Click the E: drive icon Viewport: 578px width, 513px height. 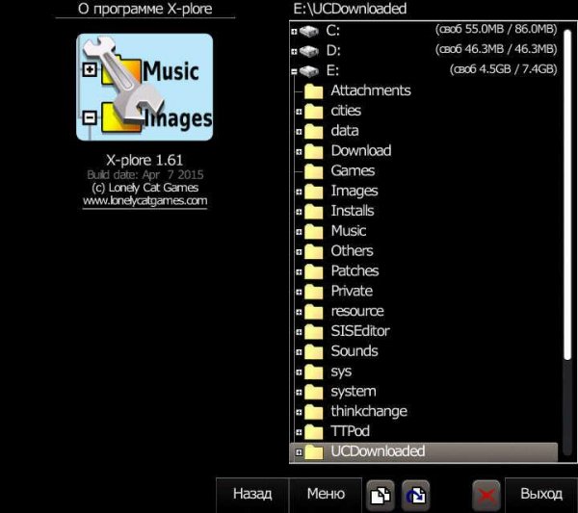click(x=309, y=70)
